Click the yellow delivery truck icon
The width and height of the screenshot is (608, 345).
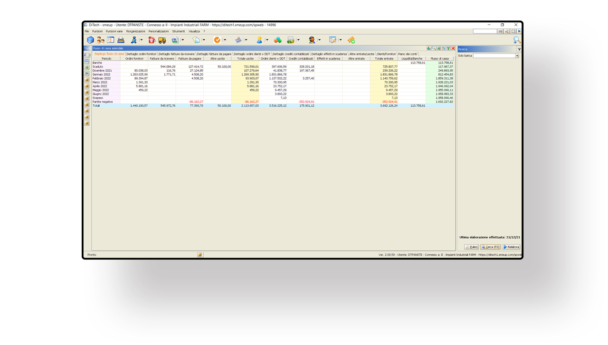pos(162,40)
